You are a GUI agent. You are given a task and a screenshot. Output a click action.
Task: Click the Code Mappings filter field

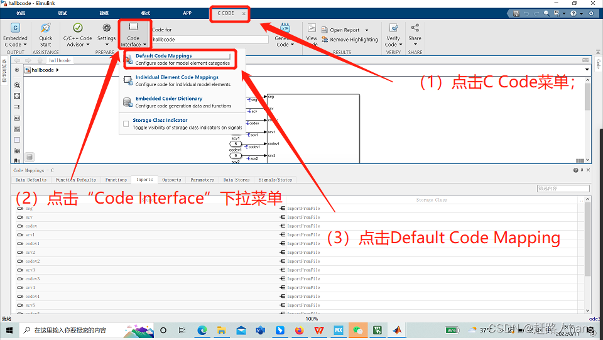(x=563, y=189)
